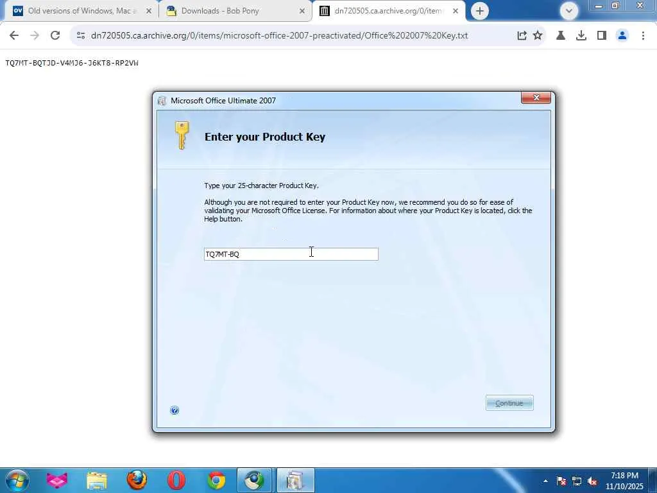The width and height of the screenshot is (657, 493).
Task: Select Office setup taskbar button
Action: click(x=295, y=480)
